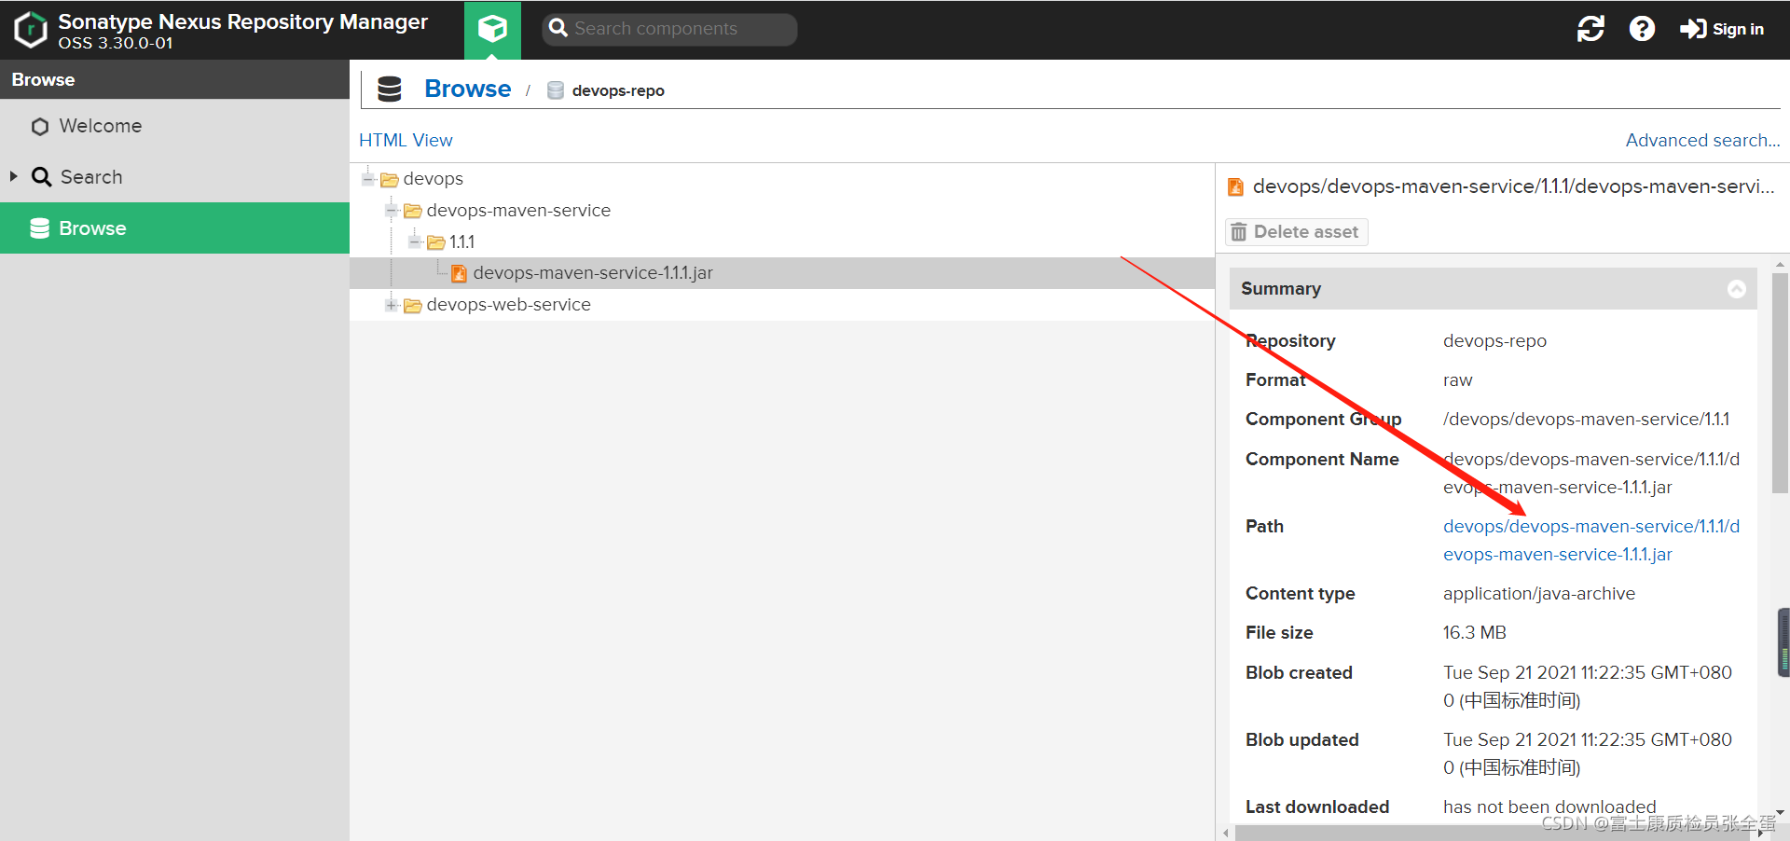Click the database icon beside Browse heading
This screenshot has height=841, width=1790.
coord(390,90)
